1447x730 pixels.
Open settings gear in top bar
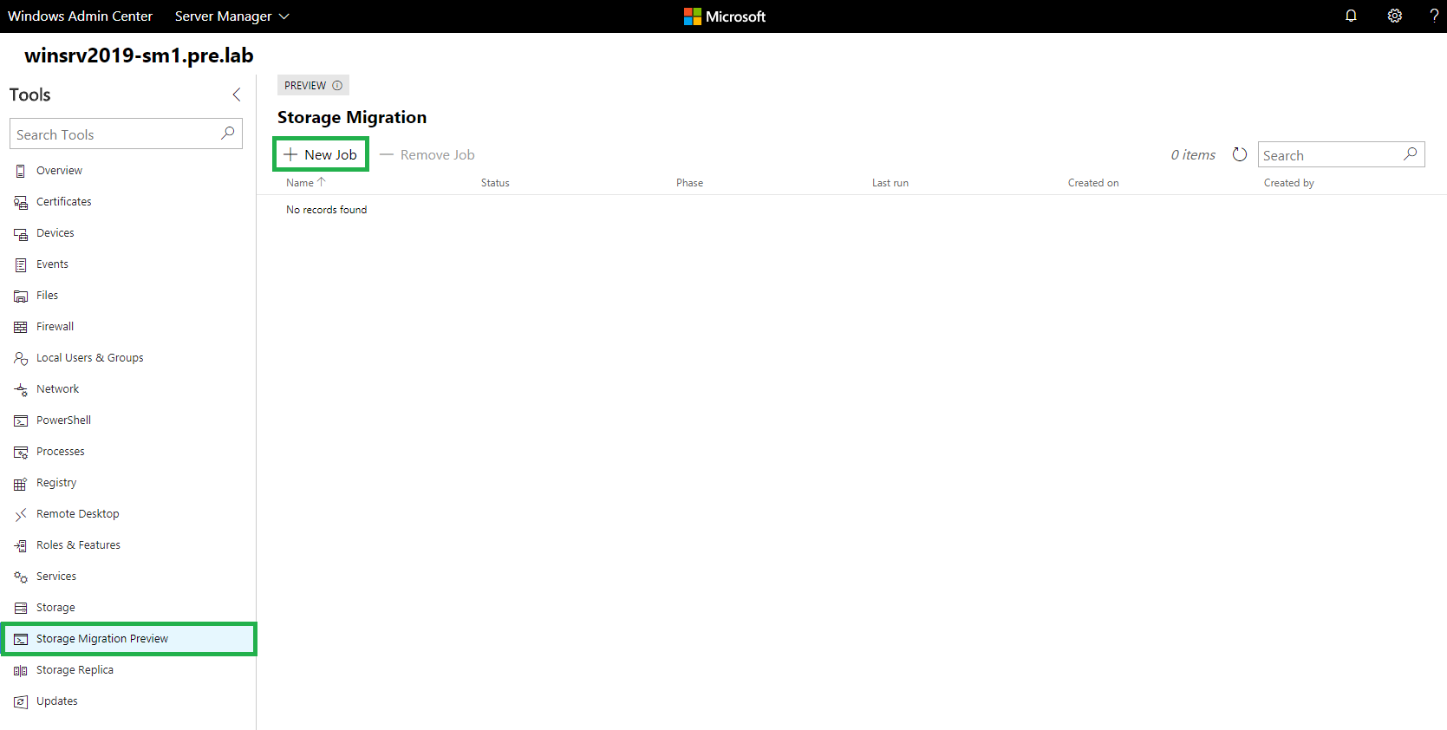(1395, 16)
